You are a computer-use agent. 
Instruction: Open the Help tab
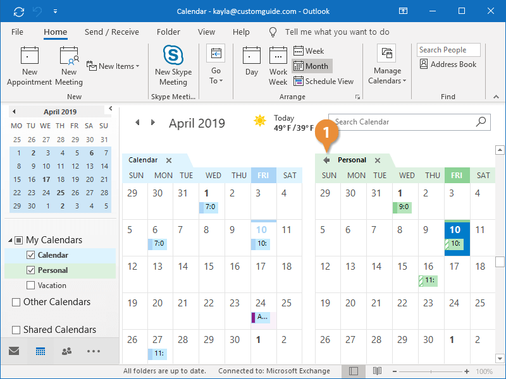pyautogui.click(x=241, y=32)
